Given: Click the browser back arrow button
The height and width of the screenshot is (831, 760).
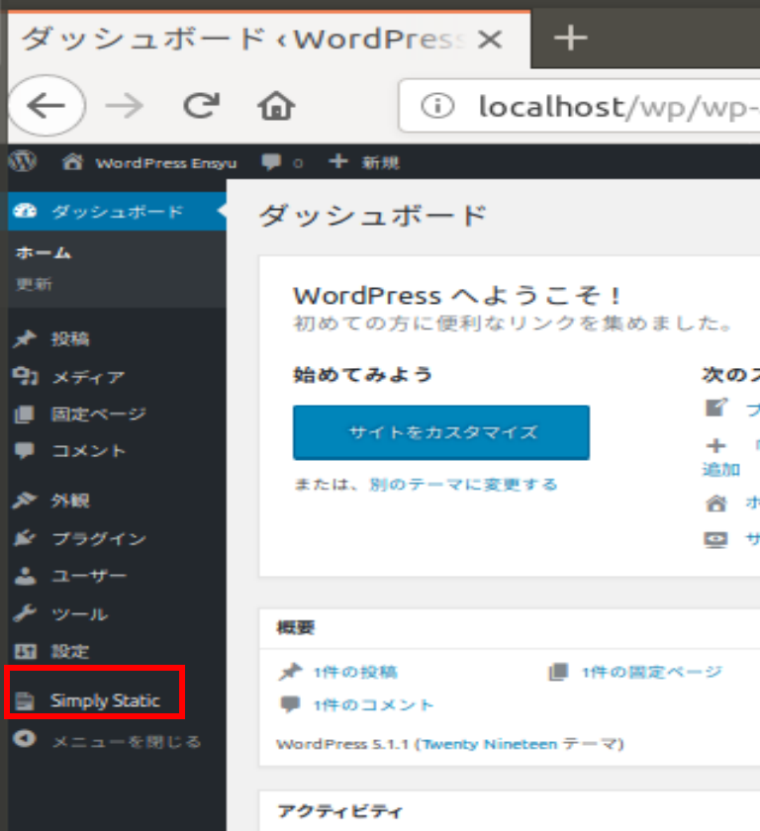Looking at the screenshot, I should (47, 106).
